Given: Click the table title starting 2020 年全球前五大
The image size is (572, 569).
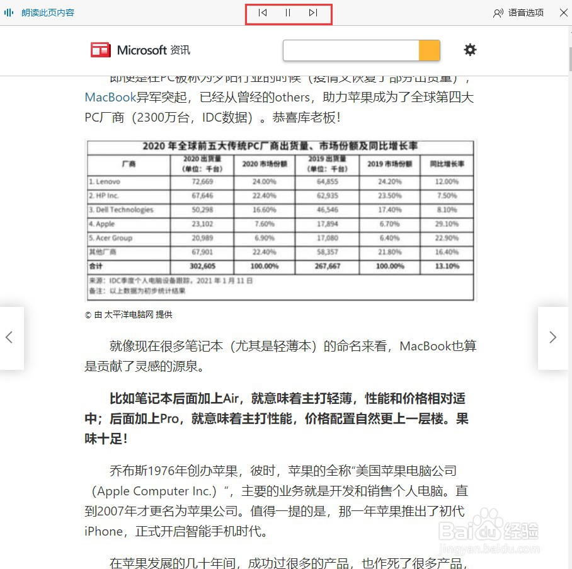Looking at the screenshot, I should coord(280,146).
